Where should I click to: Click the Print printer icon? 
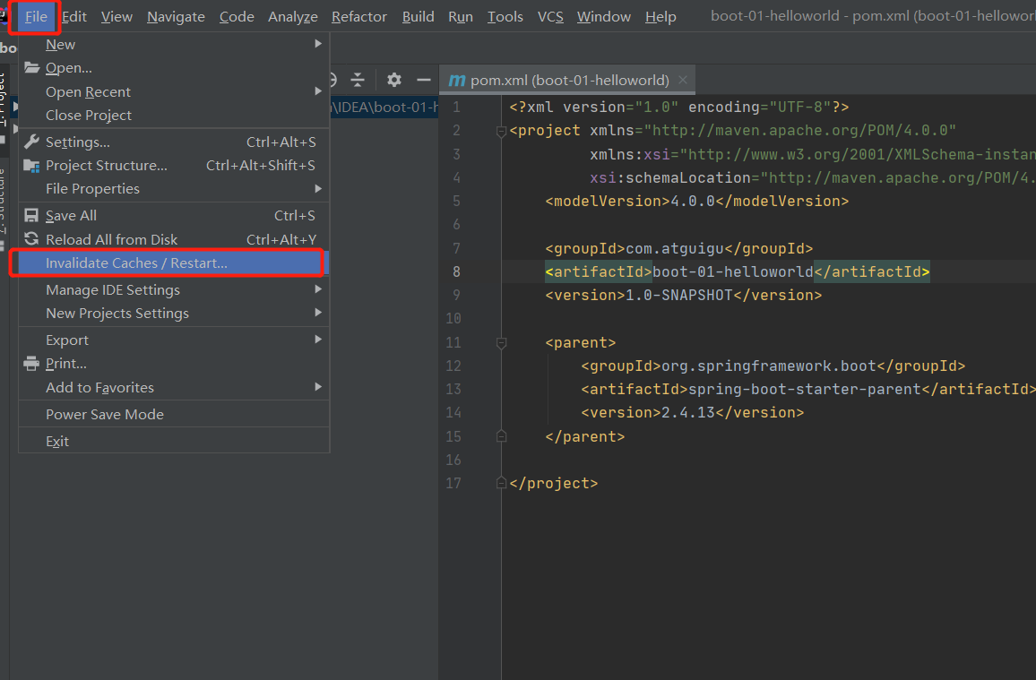click(31, 363)
